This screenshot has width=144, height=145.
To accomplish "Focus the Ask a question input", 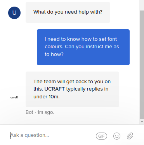I will click(52, 135).
